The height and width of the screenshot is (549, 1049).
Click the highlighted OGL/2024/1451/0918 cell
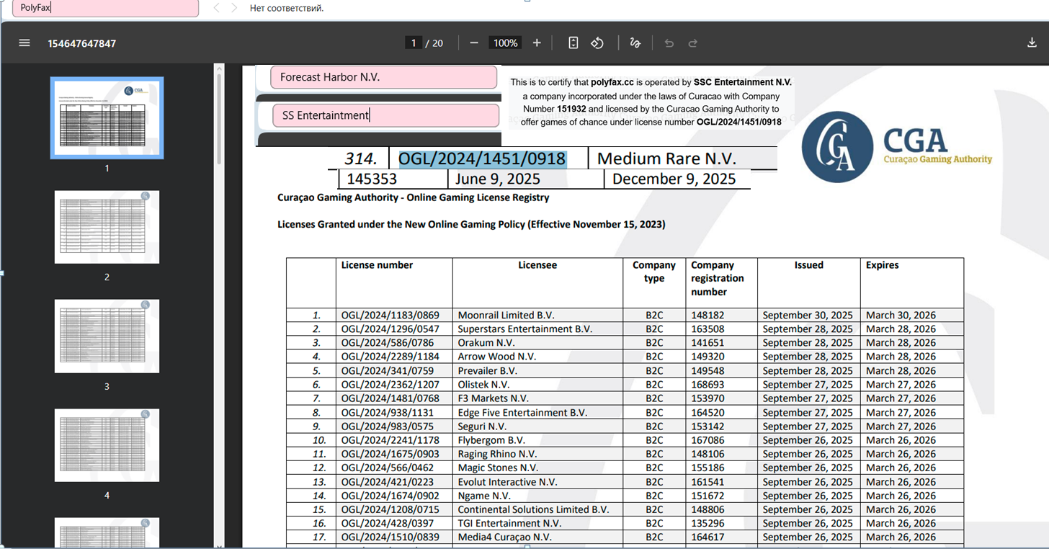tap(482, 159)
